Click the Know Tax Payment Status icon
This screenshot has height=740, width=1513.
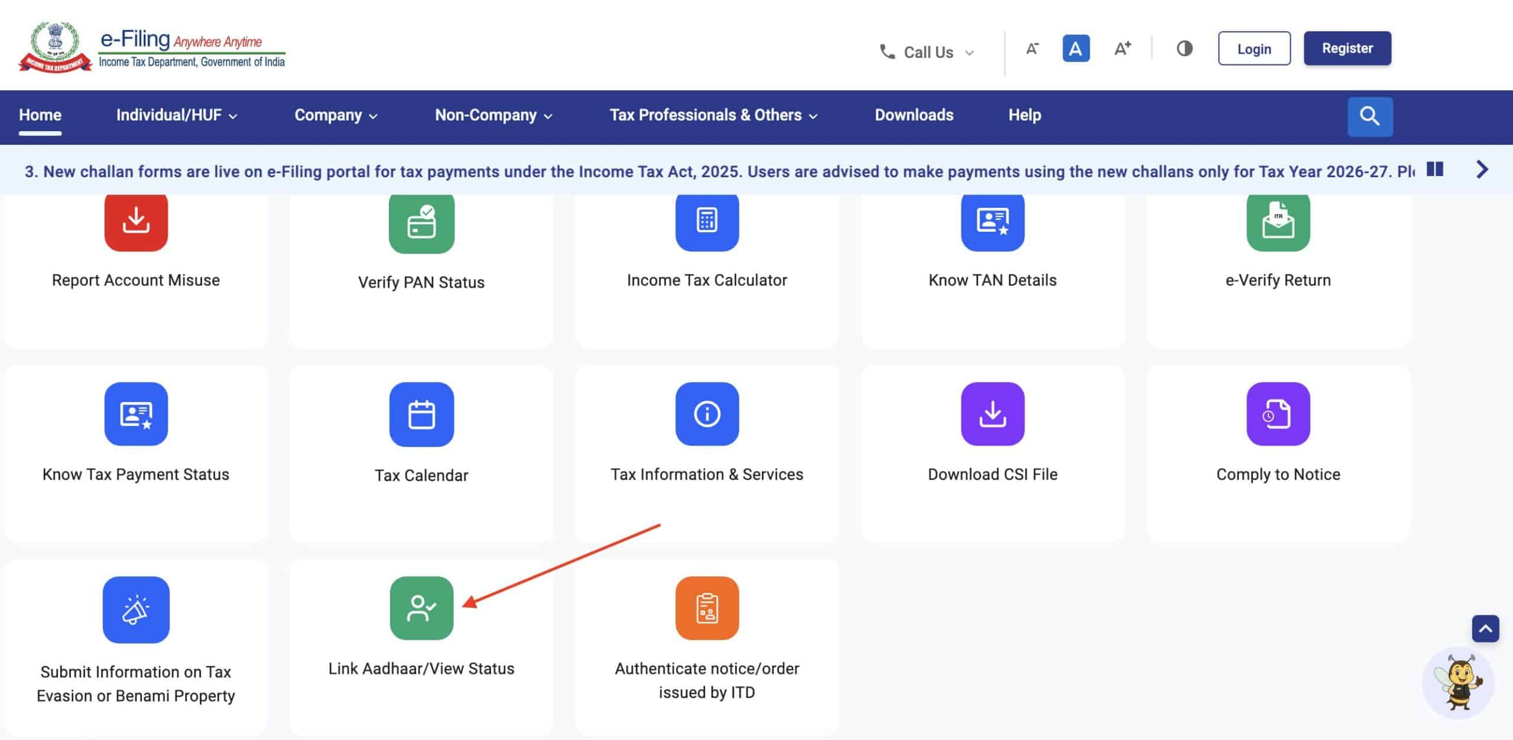point(136,414)
